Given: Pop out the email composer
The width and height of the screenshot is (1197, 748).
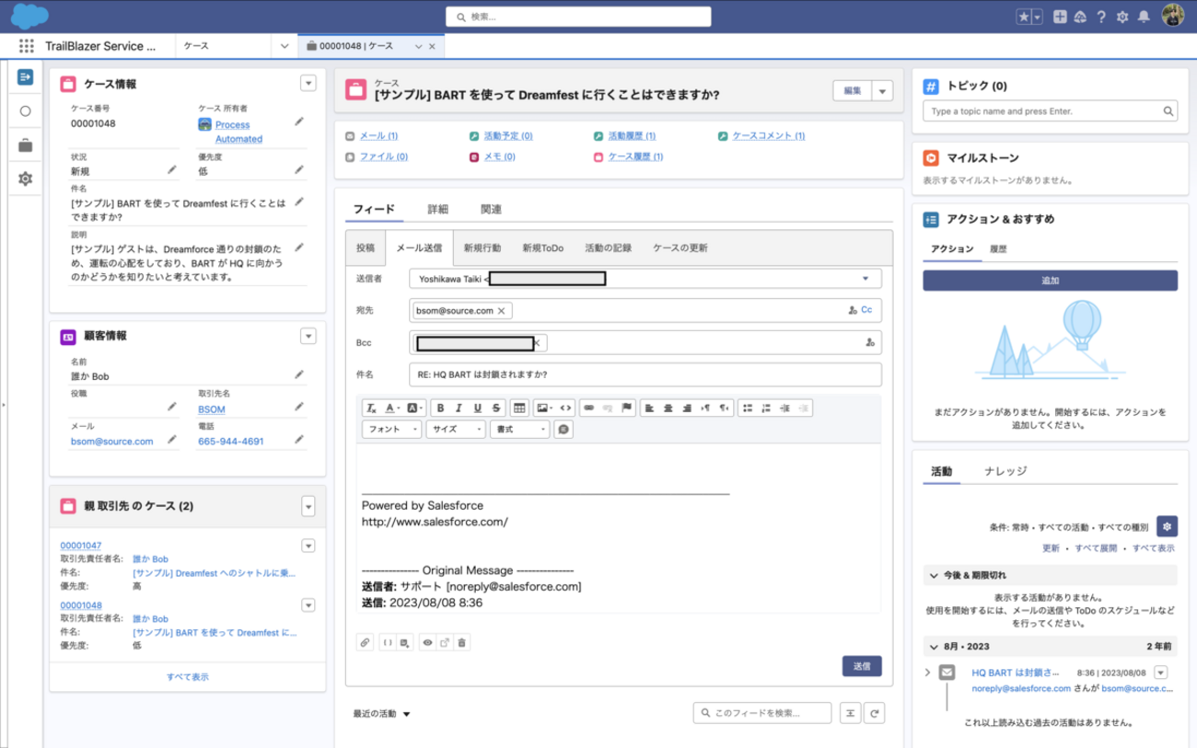Looking at the screenshot, I should point(445,643).
